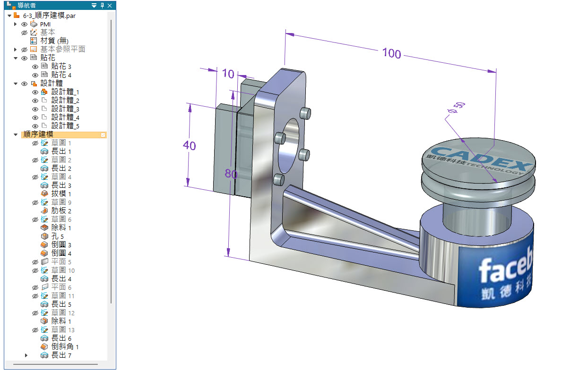Click the 材質 (無) material icon
The image size is (562, 370).
point(34,41)
